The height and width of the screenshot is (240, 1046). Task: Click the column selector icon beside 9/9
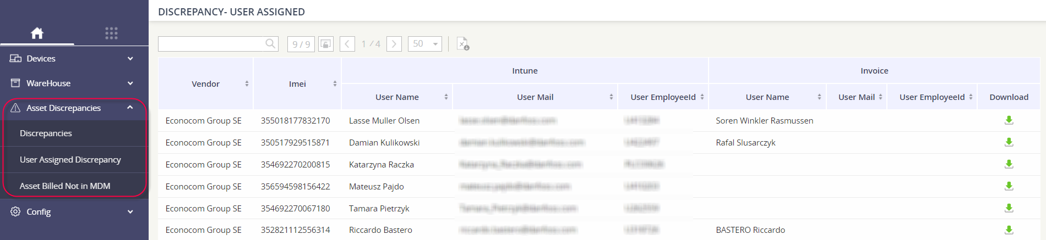pos(326,44)
